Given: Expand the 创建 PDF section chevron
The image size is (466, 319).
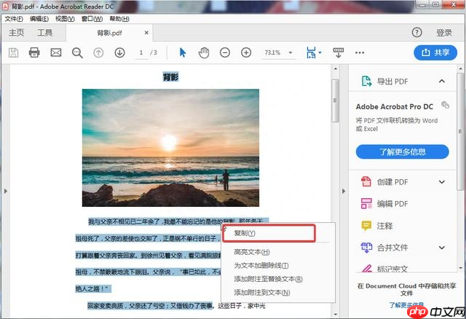Looking at the screenshot, I should (442, 182).
